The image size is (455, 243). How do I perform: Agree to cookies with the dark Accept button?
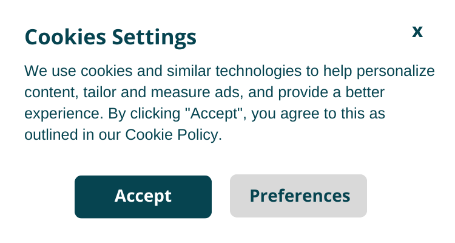(143, 196)
